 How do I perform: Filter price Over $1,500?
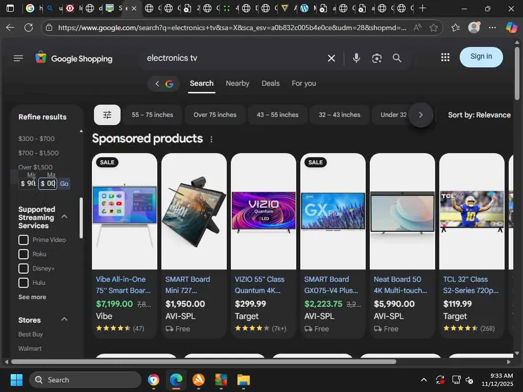pos(35,167)
